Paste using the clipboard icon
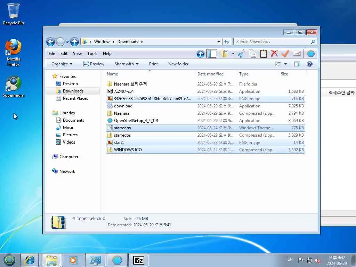This screenshot has height=267, width=356. pyautogui.click(x=264, y=54)
